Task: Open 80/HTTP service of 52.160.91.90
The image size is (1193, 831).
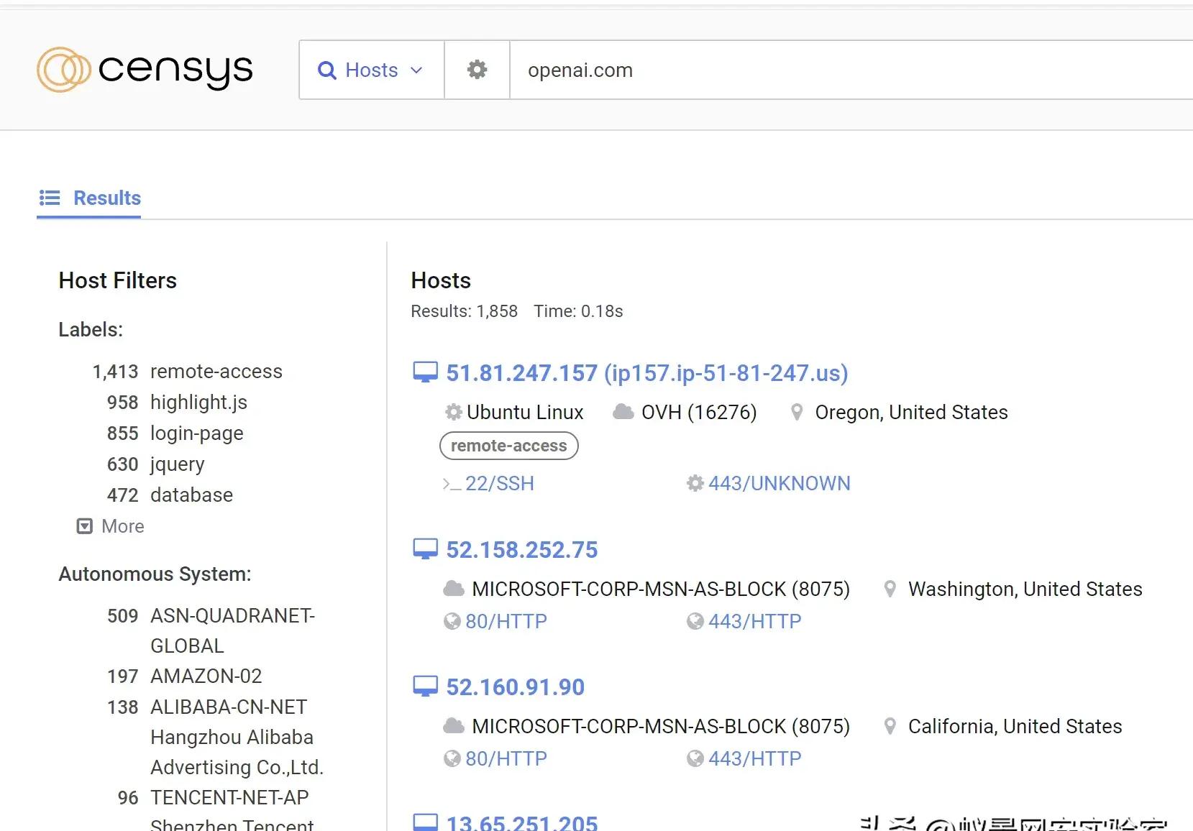Action: point(506,758)
